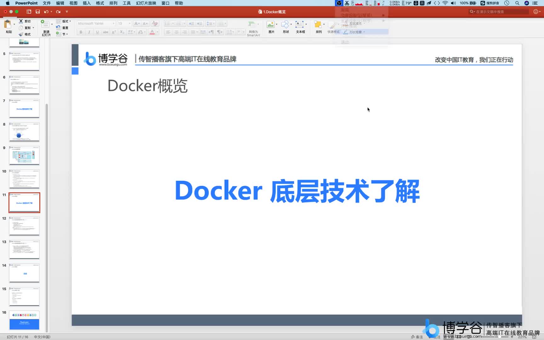Click Increase indent level icon
This screenshot has width=544, height=340.
pyautogui.click(x=200, y=24)
